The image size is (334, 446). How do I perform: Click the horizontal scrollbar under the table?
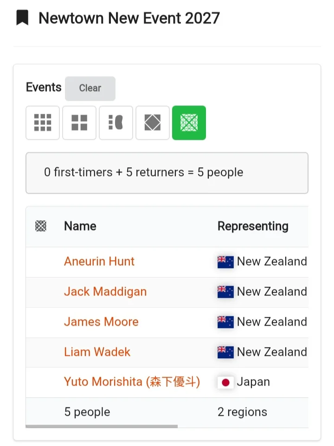pyautogui.click(x=102, y=426)
